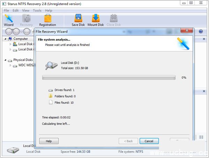Click 'Calculating time left...' text
This screenshot has height=158, width=209.
tap(56, 124)
